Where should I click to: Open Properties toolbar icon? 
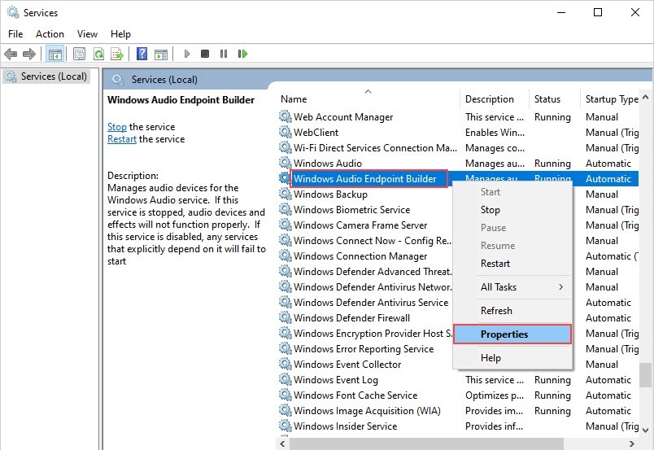pyautogui.click(x=79, y=54)
